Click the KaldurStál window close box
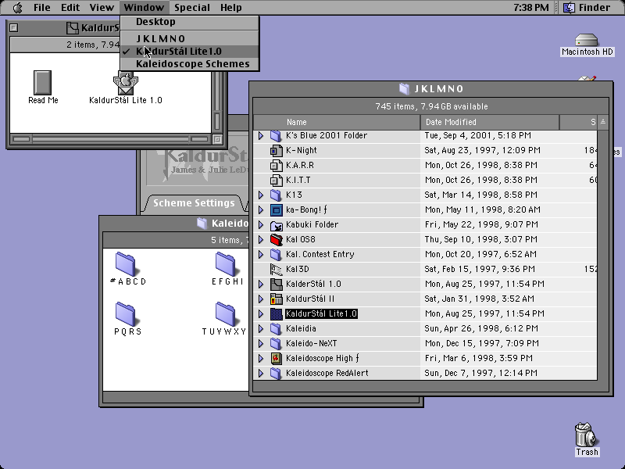 point(13,27)
